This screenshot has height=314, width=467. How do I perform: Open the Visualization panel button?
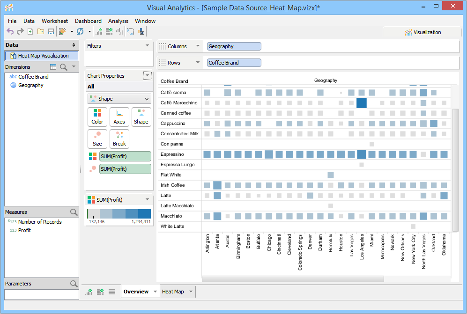pyautogui.click(x=423, y=32)
